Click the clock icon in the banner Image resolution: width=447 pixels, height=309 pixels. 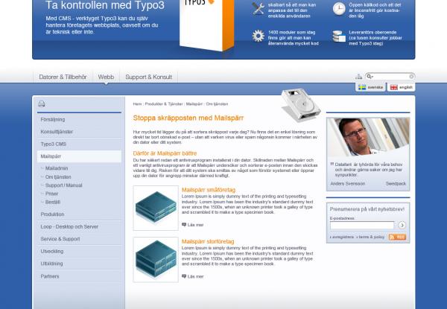(x=339, y=9)
